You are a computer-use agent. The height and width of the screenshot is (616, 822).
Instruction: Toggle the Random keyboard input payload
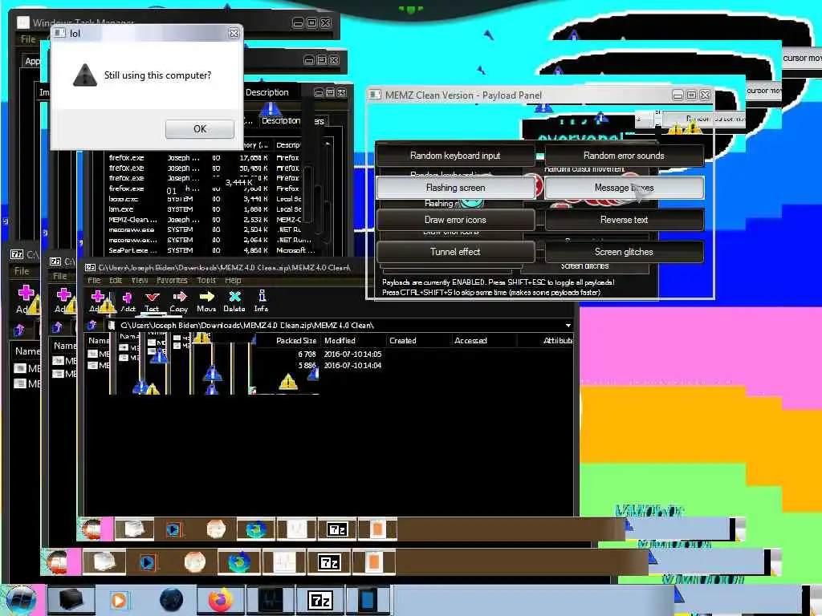point(455,156)
